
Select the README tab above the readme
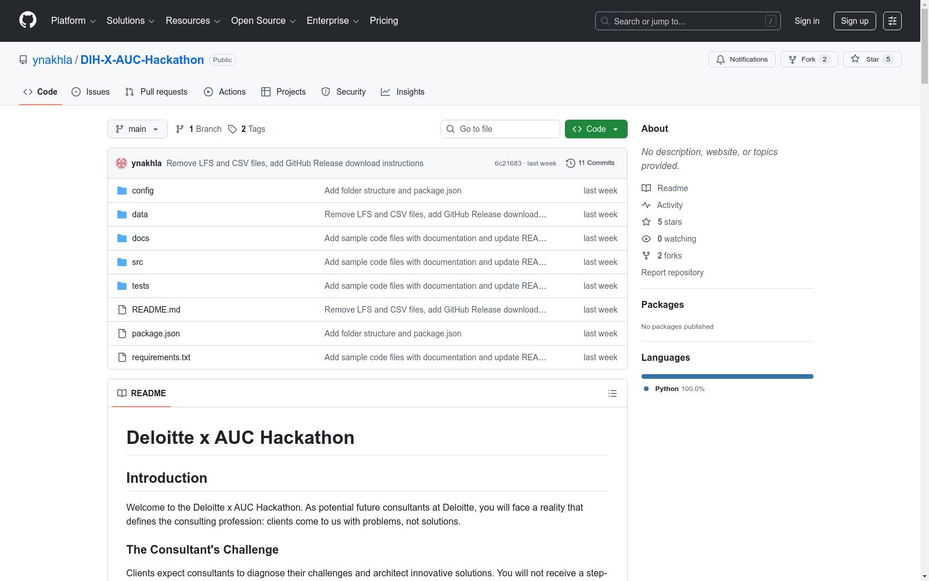click(x=142, y=393)
